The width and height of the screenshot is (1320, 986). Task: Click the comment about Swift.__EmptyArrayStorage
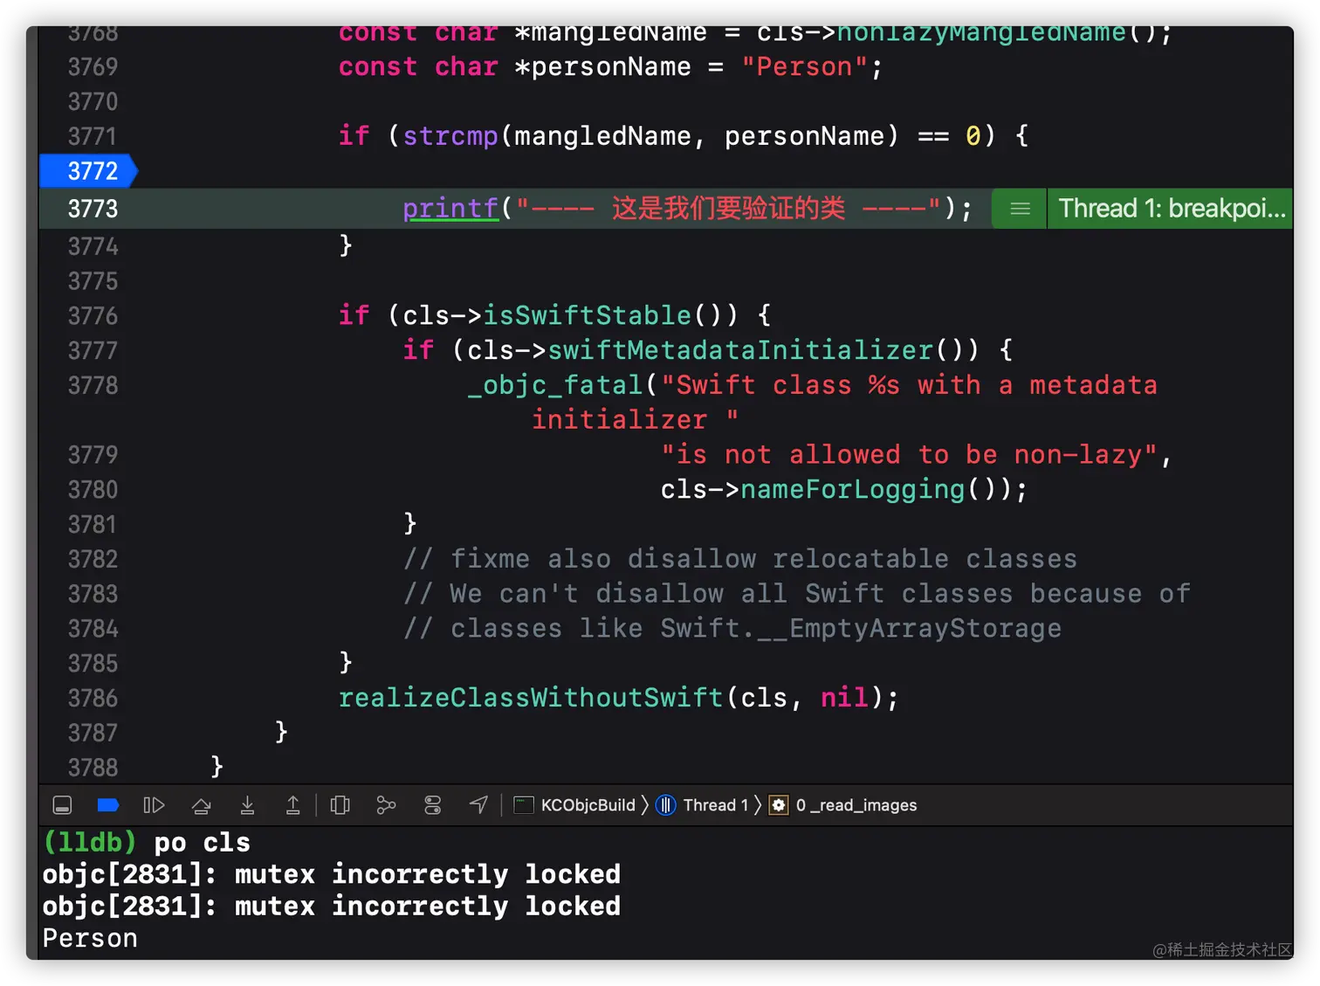coord(732,629)
